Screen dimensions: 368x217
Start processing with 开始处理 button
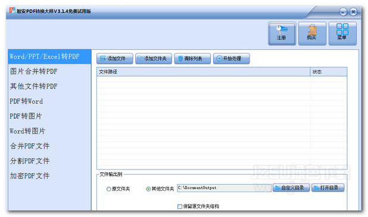(232, 59)
